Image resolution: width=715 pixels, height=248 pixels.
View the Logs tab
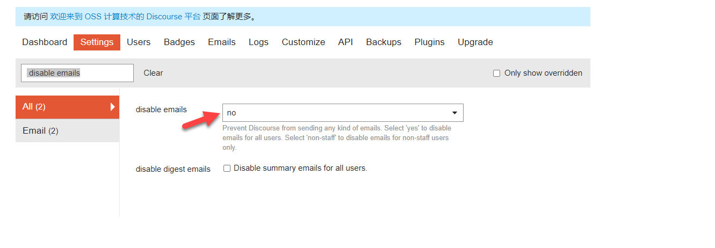(258, 42)
